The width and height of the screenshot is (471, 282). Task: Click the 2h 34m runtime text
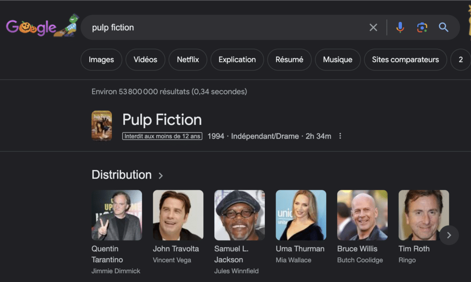[x=318, y=136]
